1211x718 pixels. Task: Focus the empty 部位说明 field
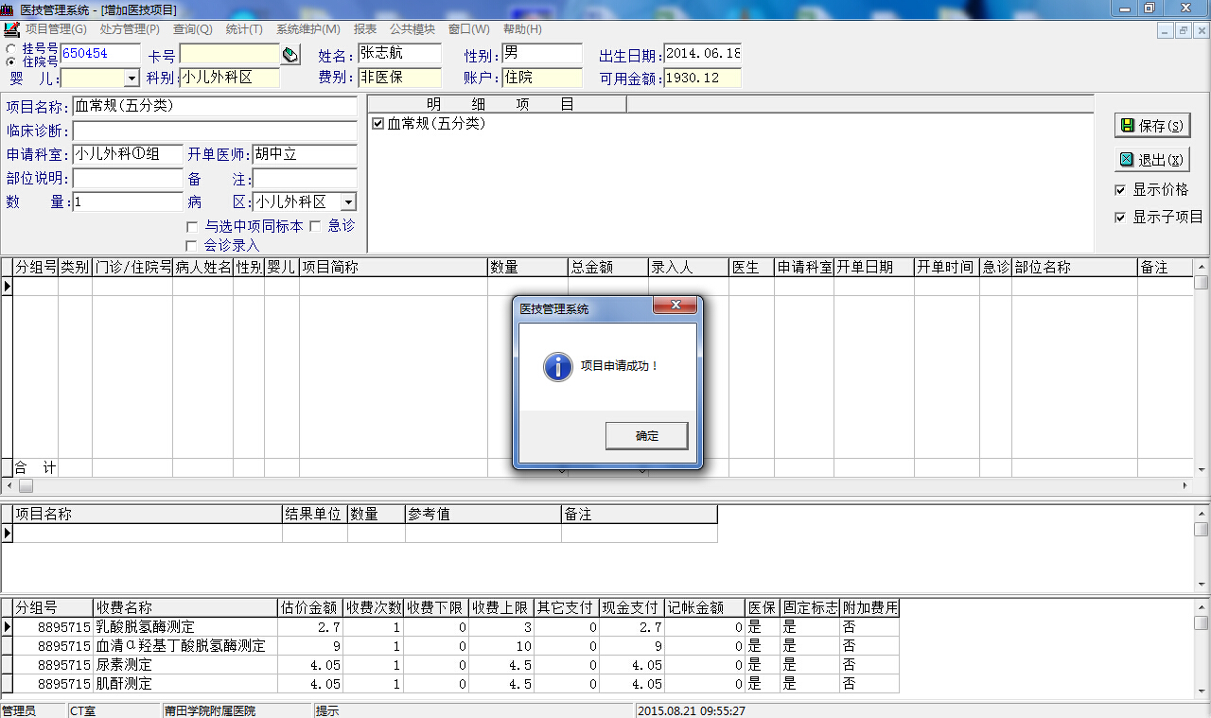point(128,179)
